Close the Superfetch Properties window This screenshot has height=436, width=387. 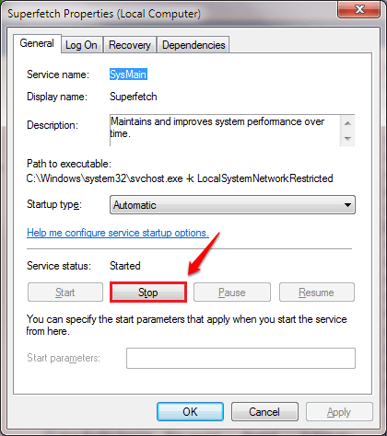(358, 10)
